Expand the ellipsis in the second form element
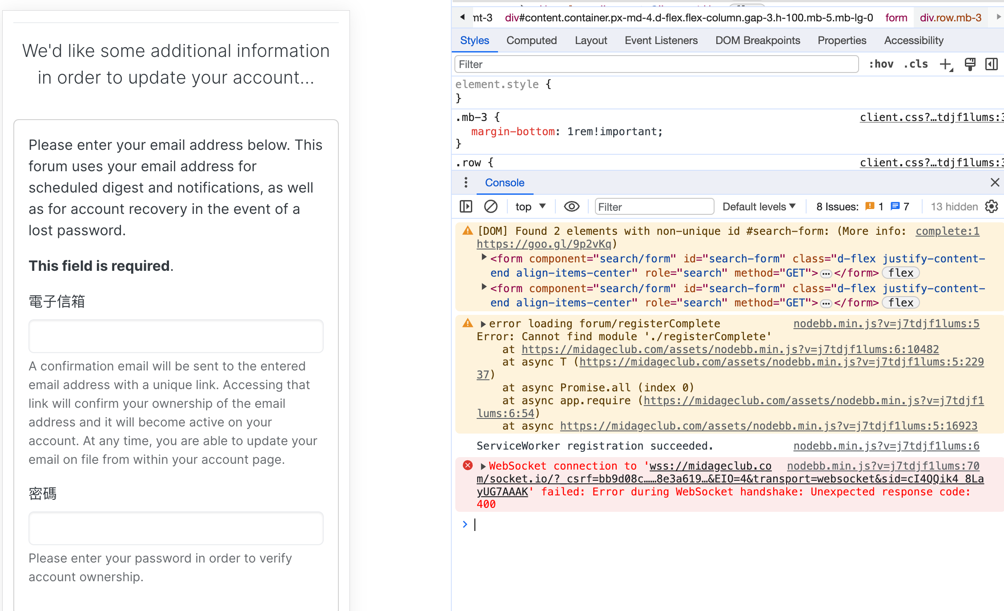 click(x=826, y=303)
